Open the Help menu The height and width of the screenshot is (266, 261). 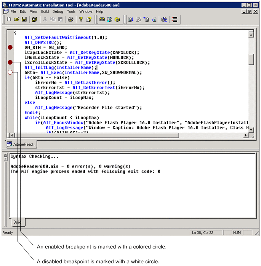99,11
